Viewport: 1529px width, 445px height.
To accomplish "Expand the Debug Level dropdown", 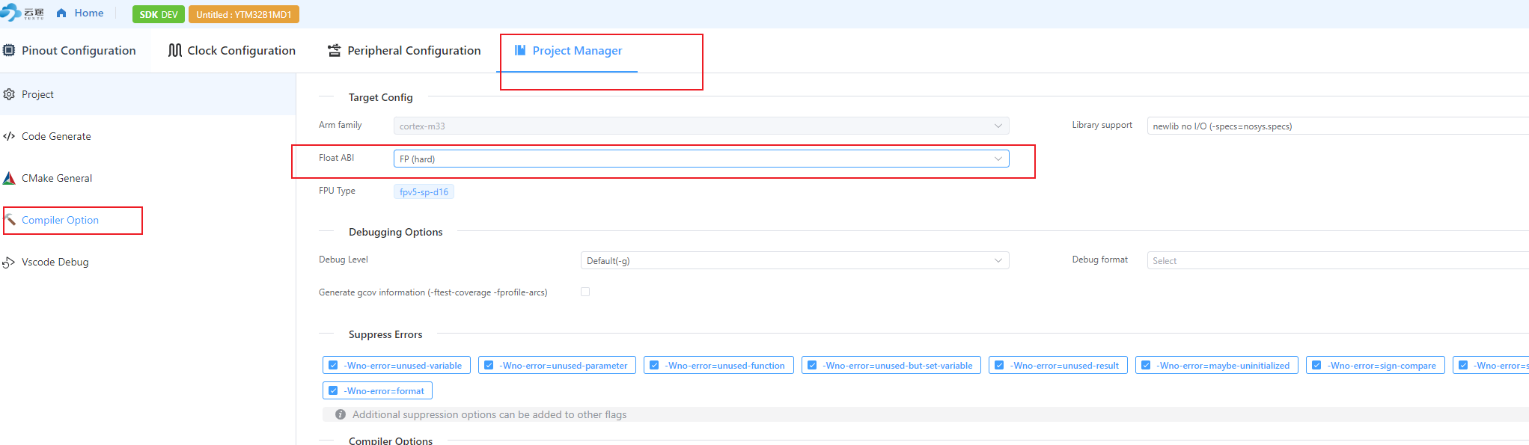I will click(x=794, y=260).
